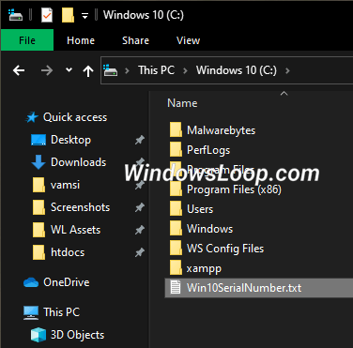Select the xampp folder
Viewport: 353px width, 348px height.
coord(204,268)
